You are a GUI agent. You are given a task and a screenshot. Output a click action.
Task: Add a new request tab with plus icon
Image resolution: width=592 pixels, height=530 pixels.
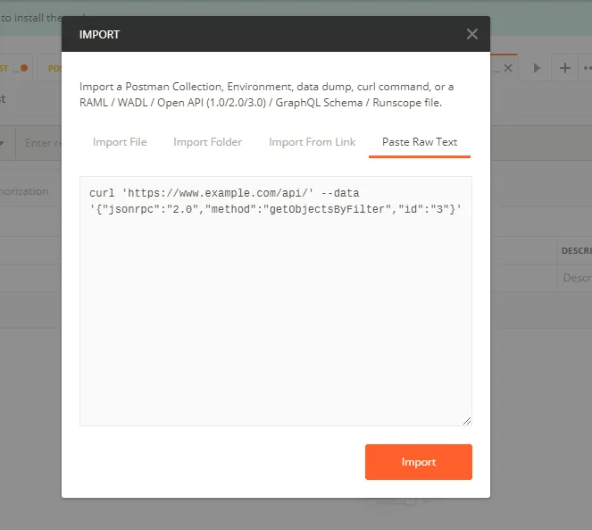(x=565, y=68)
